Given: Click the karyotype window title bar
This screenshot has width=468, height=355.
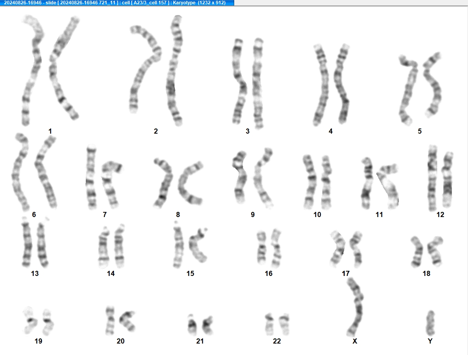Looking at the screenshot, I should (x=117, y=3).
